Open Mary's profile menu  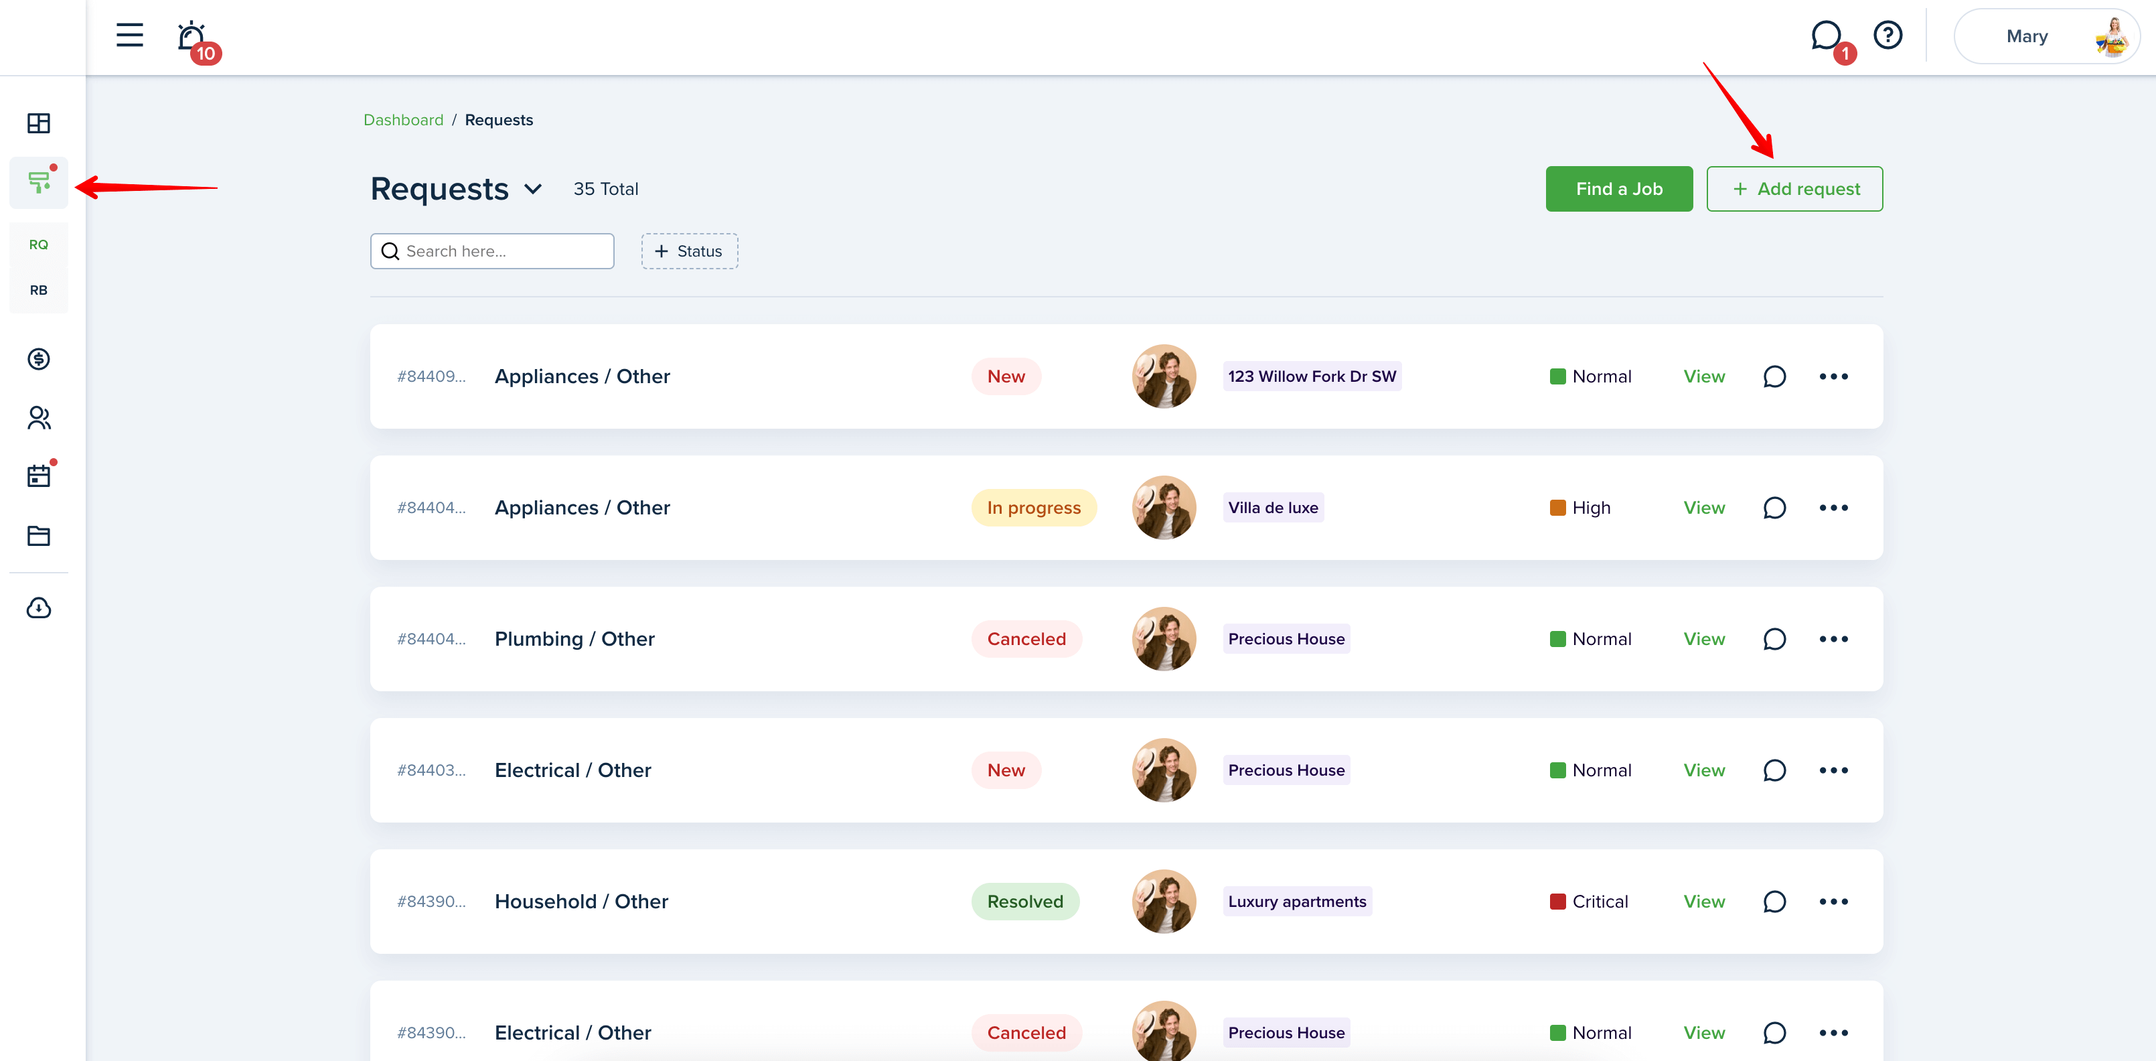coord(2048,36)
